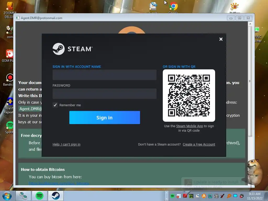Screen dimensions: 268x201
Task: Open the Windows Start menu orb
Action: click(x=7, y=196)
